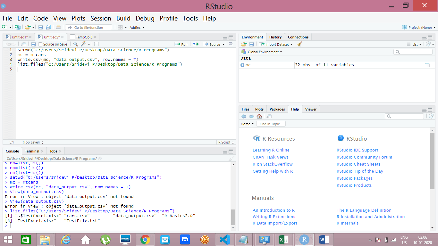Switch to the Files tab

point(246,109)
